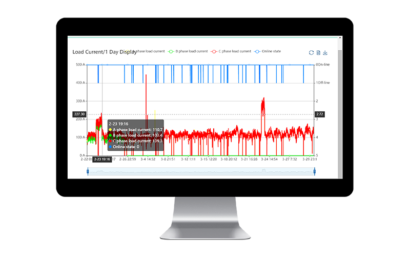Click the 227.30 axis pointer label

[x=79, y=114]
